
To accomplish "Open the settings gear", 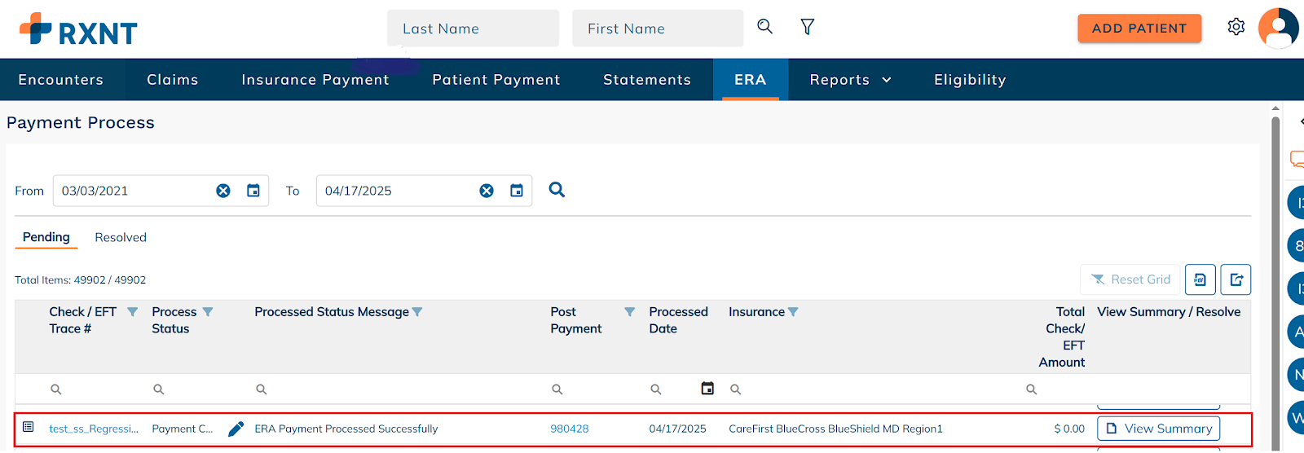I will tap(1236, 27).
